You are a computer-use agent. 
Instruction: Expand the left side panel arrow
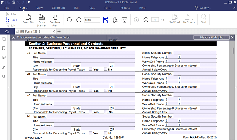pyautogui.click(x=9, y=87)
